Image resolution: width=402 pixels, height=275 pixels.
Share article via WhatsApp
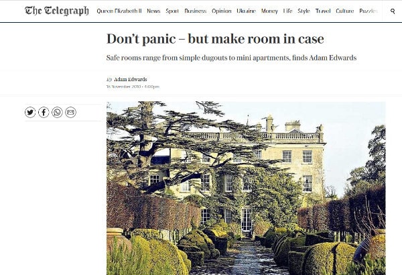pyautogui.click(x=57, y=113)
